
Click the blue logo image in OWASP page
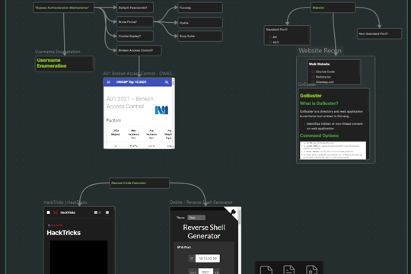[x=161, y=110]
